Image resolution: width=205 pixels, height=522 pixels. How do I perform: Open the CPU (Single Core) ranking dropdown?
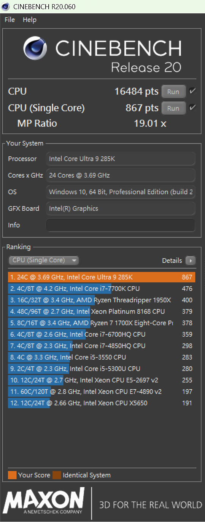click(44, 260)
